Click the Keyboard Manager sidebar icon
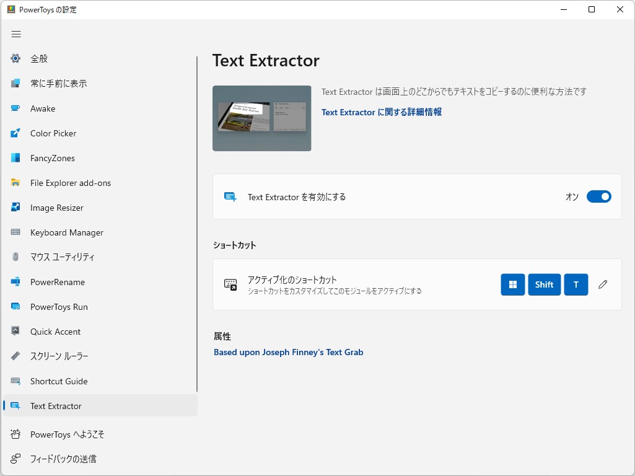The width and height of the screenshot is (635, 476). tap(16, 232)
